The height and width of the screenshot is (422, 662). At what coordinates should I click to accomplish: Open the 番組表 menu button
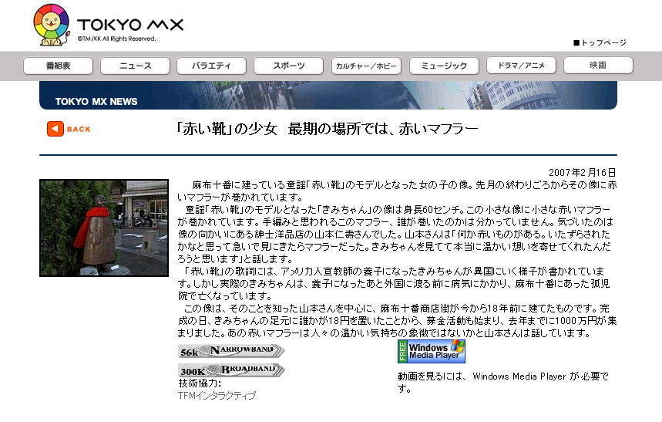59,66
